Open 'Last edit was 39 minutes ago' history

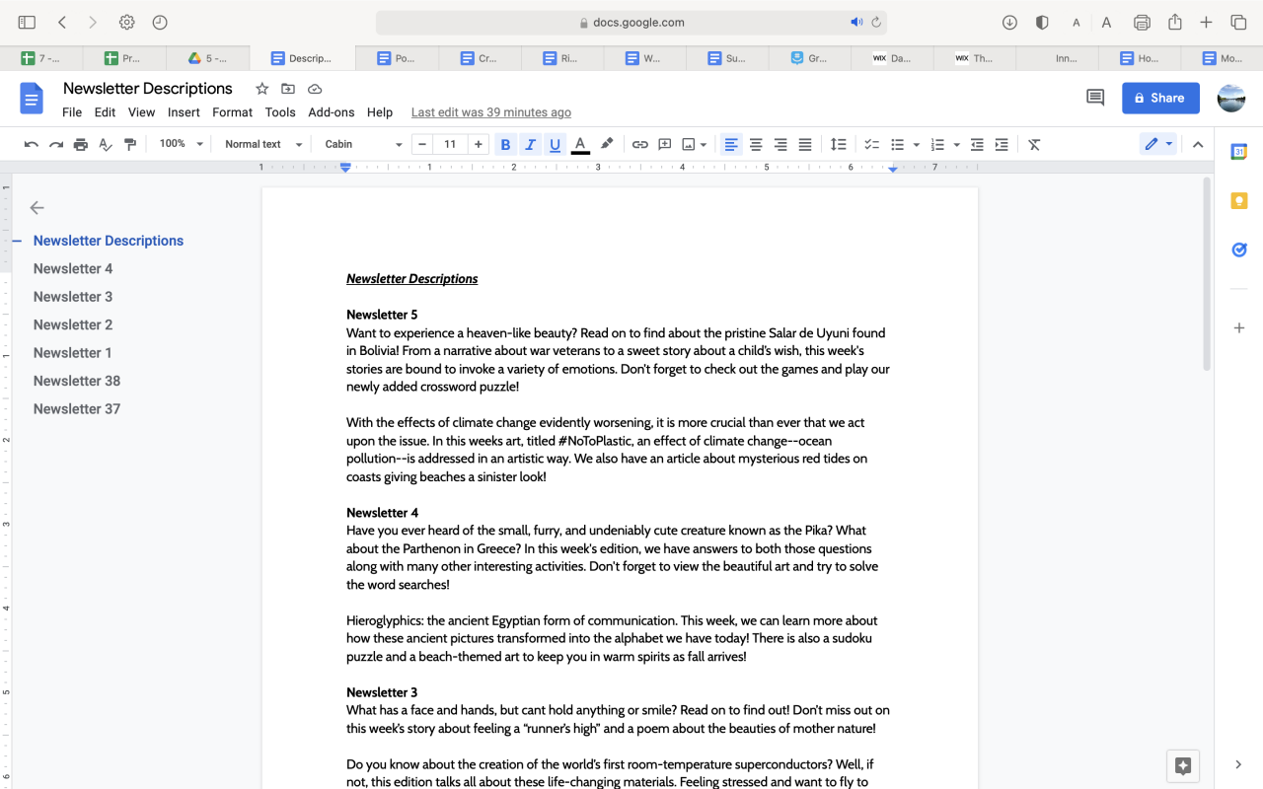[x=491, y=112]
